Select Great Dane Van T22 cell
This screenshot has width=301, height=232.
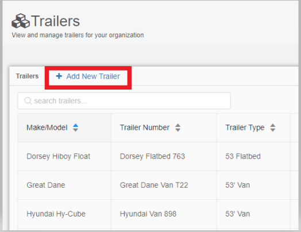[154, 185]
